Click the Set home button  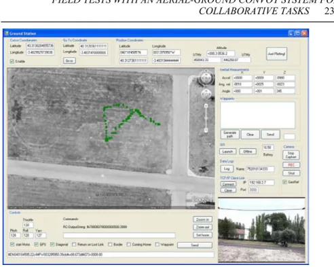click(x=202, y=235)
